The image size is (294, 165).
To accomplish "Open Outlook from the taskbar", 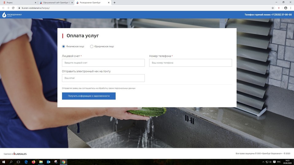I will [48, 162].
